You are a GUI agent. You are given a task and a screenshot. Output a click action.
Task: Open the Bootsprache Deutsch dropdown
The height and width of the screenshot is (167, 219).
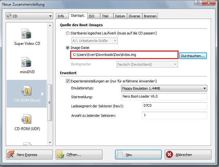click(x=146, y=64)
